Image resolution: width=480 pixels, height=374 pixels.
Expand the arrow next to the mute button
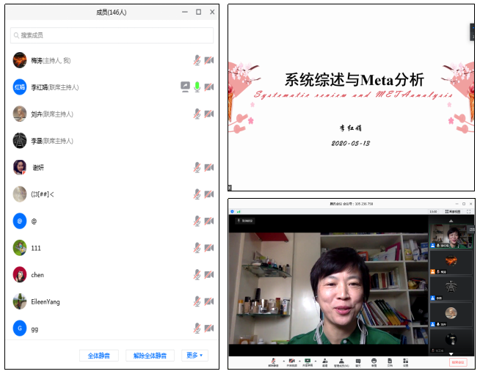pos(283,362)
